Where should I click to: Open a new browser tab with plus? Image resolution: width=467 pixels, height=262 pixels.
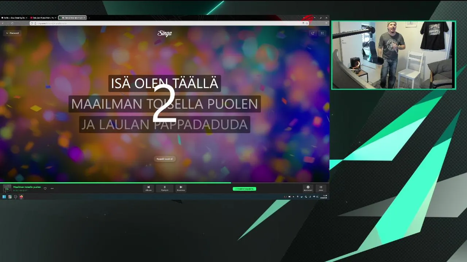[89, 17]
